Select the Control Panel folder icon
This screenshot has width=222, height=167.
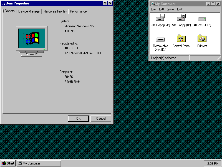click(x=181, y=38)
